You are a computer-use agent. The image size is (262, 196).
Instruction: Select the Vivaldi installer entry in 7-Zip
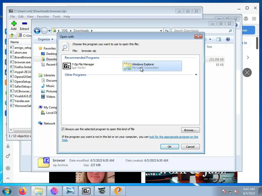coord(20,96)
